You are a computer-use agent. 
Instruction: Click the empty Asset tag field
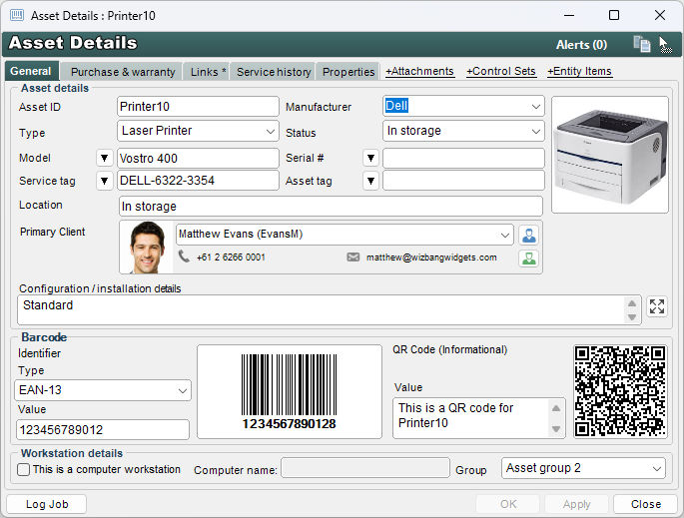[463, 181]
